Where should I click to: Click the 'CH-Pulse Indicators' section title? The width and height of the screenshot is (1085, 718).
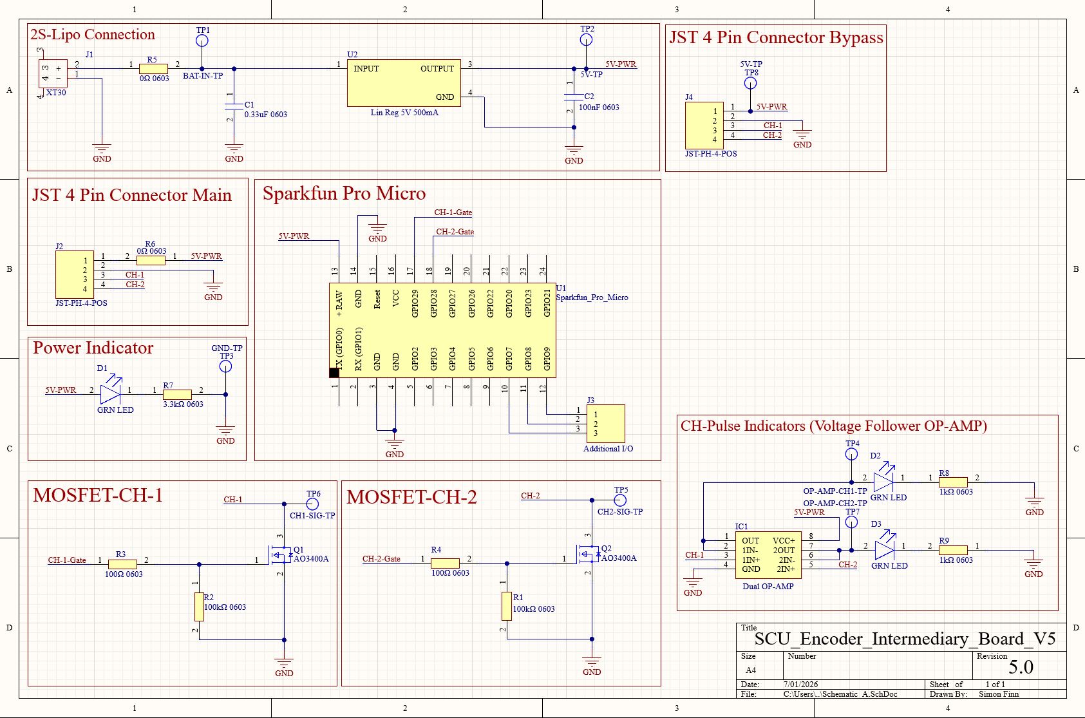tap(834, 426)
